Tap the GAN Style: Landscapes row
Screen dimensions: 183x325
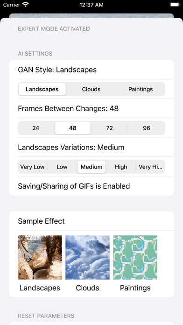tap(91, 70)
